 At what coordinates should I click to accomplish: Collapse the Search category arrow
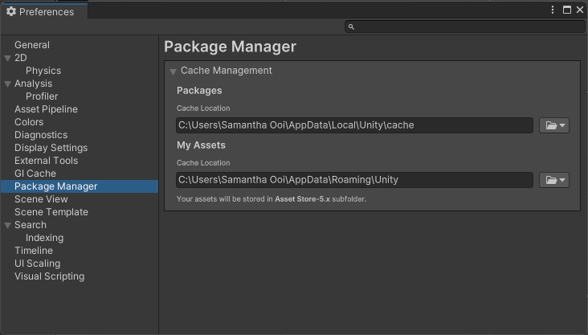click(7, 226)
